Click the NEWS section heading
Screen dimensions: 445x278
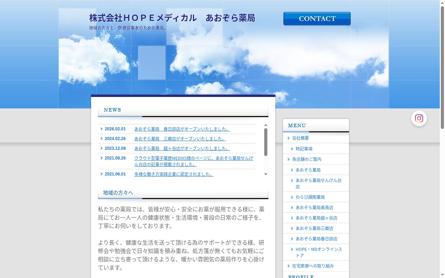112,110
